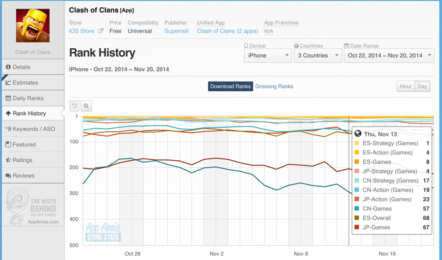Image resolution: width=442 pixels, height=260 pixels.
Task: Click the Universal compatibility value
Action: point(140,31)
